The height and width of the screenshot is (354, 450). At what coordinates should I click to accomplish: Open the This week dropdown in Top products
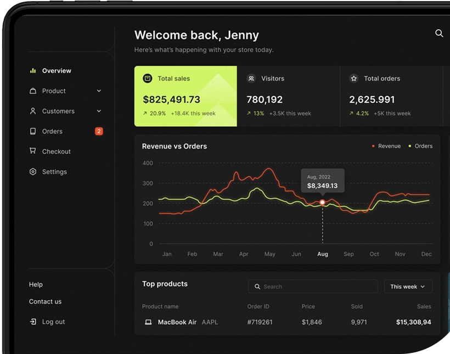[408, 286]
